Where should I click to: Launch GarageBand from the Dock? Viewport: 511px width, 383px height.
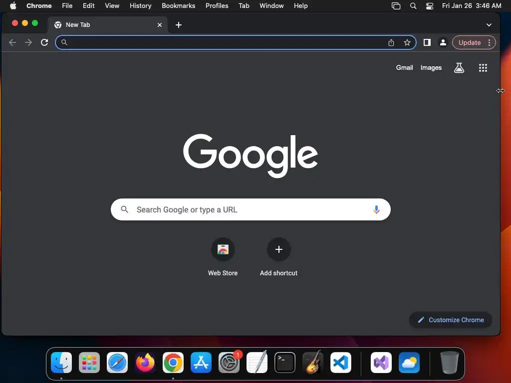click(x=313, y=363)
